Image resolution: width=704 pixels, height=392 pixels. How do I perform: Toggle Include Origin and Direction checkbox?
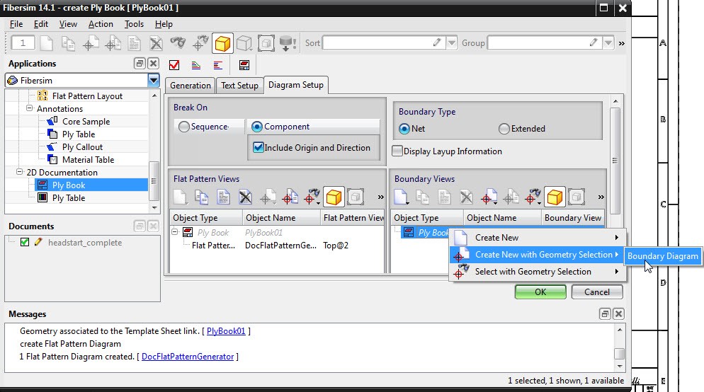click(x=259, y=148)
